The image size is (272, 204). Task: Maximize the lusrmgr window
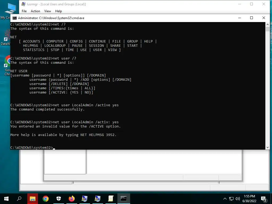coord(252,4)
